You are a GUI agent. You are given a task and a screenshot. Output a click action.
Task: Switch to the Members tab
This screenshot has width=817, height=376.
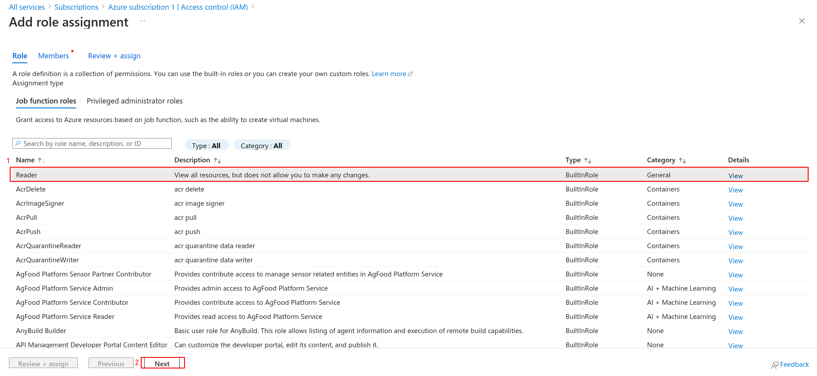pos(54,56)
